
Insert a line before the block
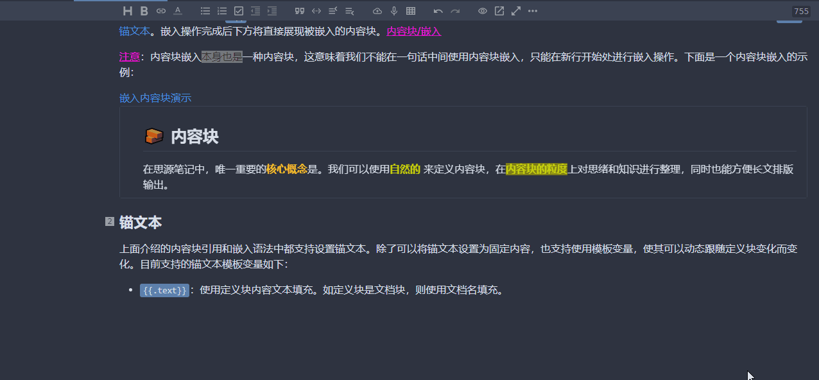(x=333, y=11)
